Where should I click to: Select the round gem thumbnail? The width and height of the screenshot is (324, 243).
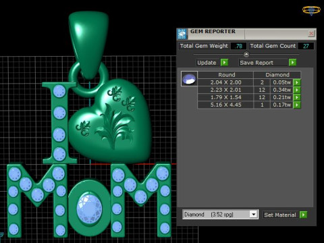click(x=189, y=79)
